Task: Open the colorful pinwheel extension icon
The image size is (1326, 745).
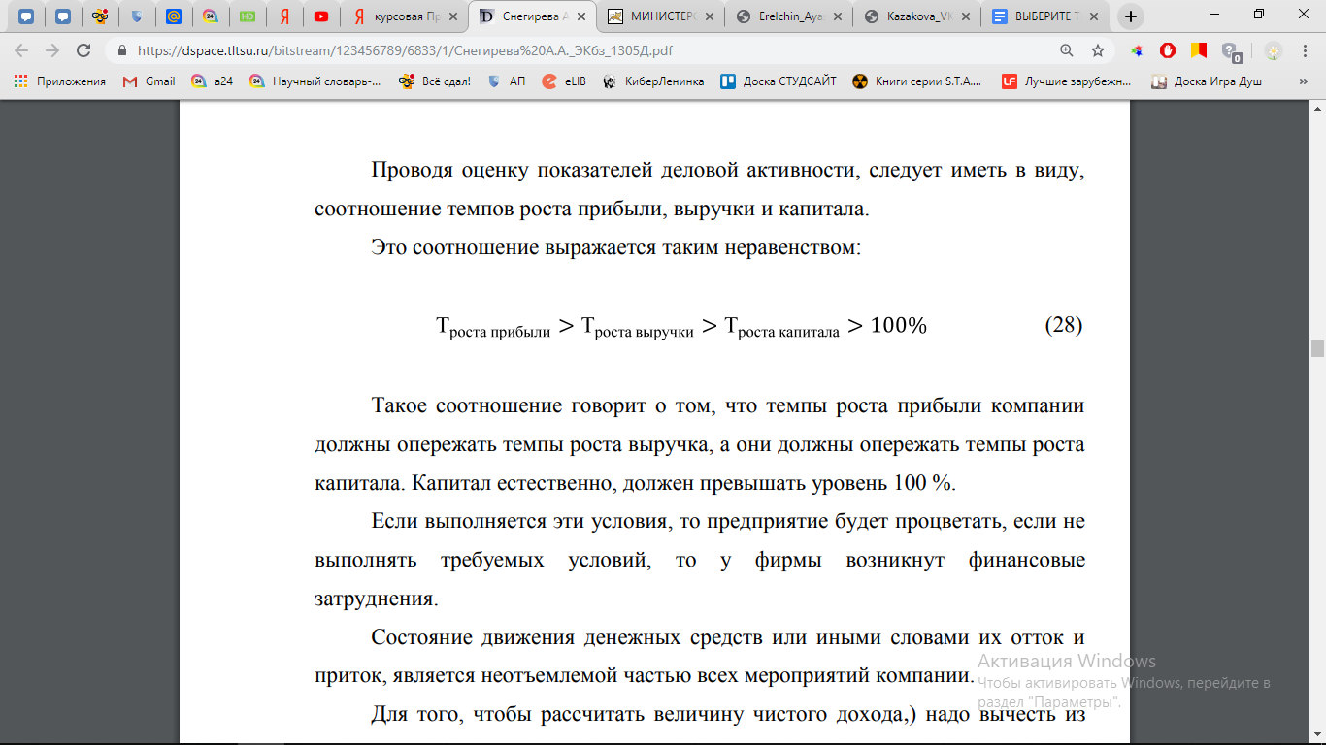Action: click(1137, 50)
